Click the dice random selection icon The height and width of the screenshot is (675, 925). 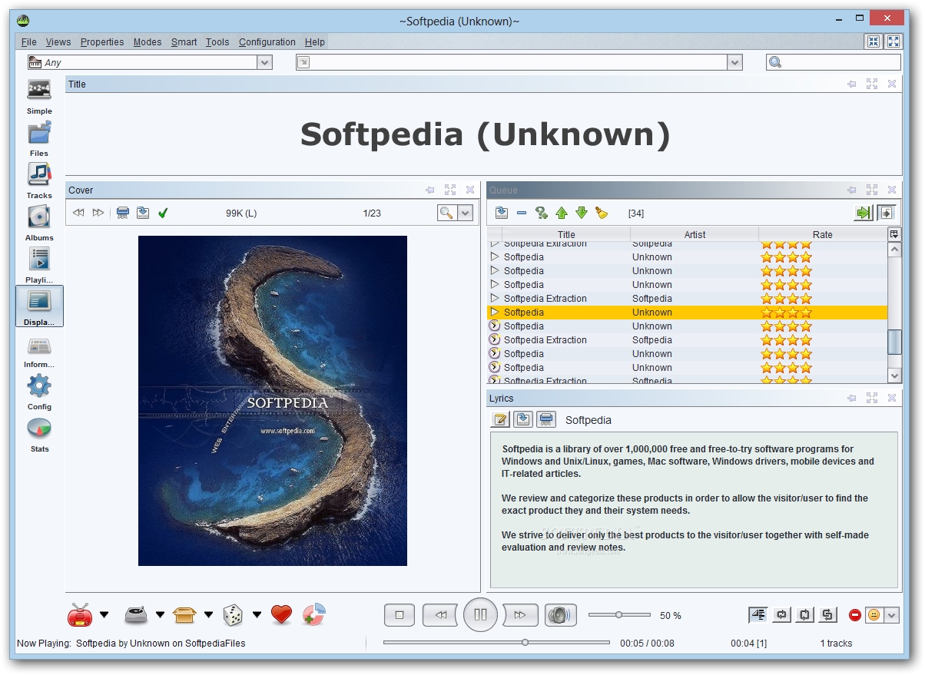233,614
